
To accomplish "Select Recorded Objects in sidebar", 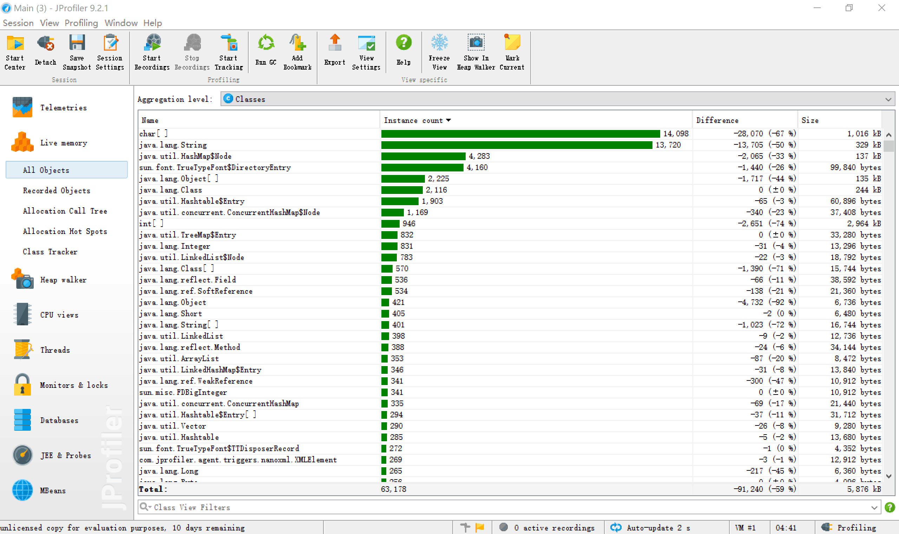I will click(57, 191).
